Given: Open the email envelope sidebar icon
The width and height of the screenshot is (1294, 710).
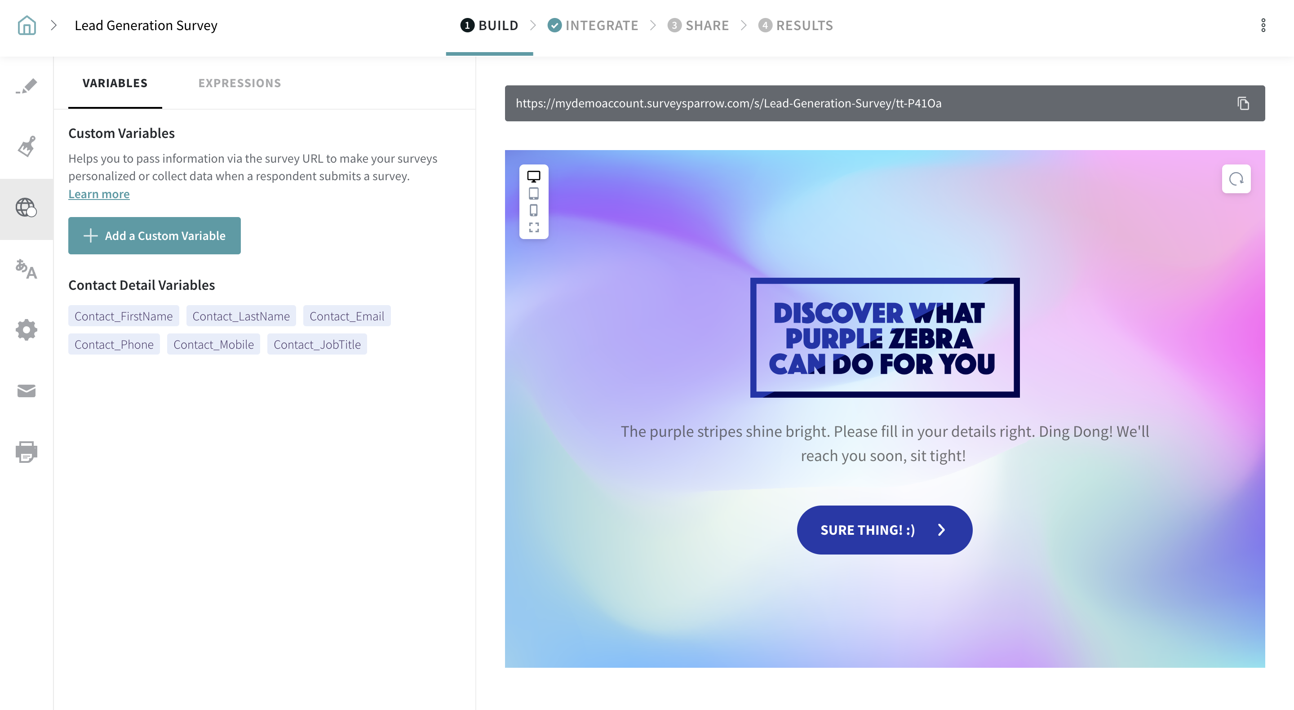Looking at the screenshot, I should 26,391.
